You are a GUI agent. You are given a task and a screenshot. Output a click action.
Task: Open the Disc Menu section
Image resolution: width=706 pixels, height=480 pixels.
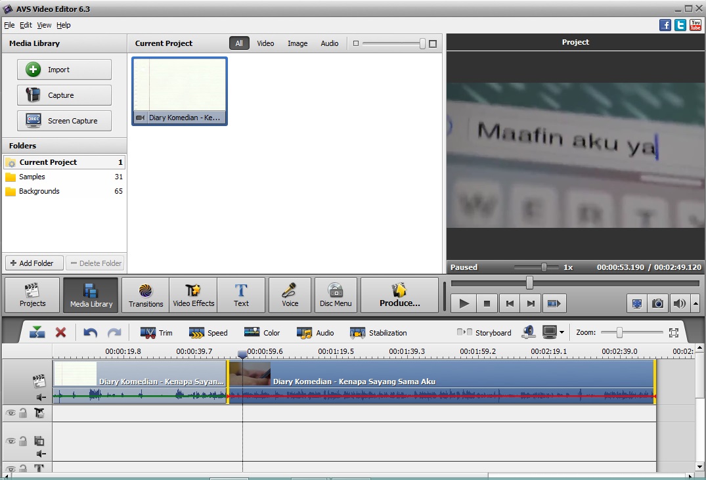coord(336,295)
